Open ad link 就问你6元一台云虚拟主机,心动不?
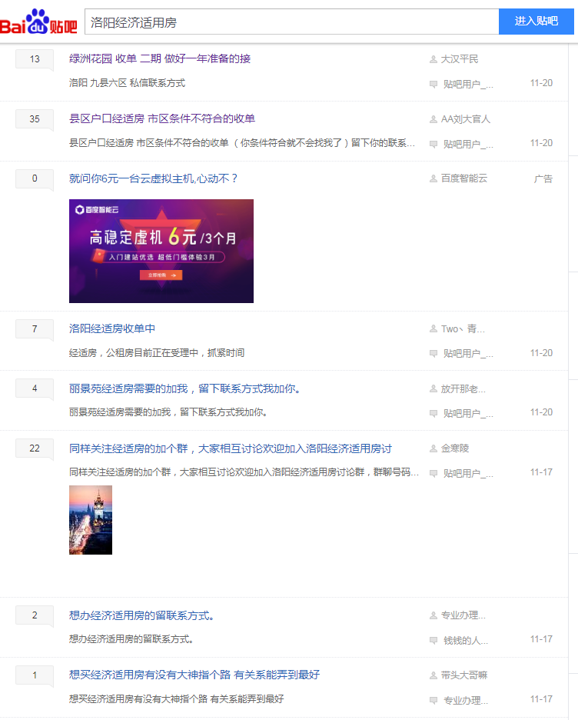The height and width of the screenshot is (720, 578). (x=153, y=178)
